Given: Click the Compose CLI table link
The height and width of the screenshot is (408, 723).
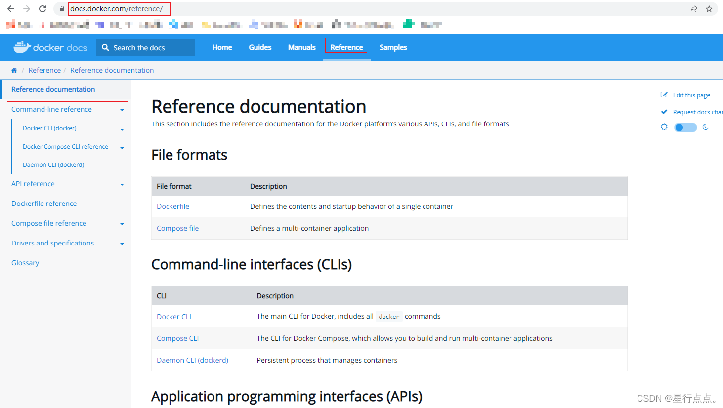Looking at the screenshot, I should (178, 338).
